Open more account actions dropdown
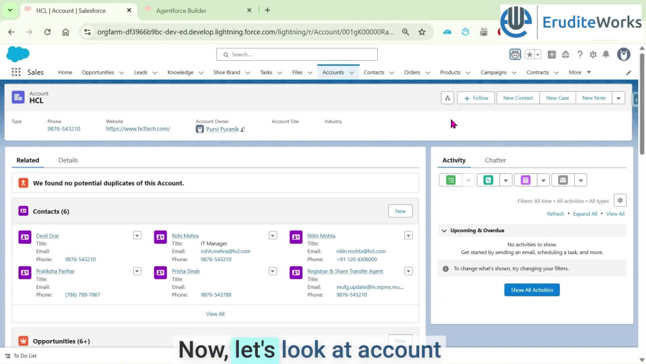This screenshot has height=364, width=646. (618, 98)
